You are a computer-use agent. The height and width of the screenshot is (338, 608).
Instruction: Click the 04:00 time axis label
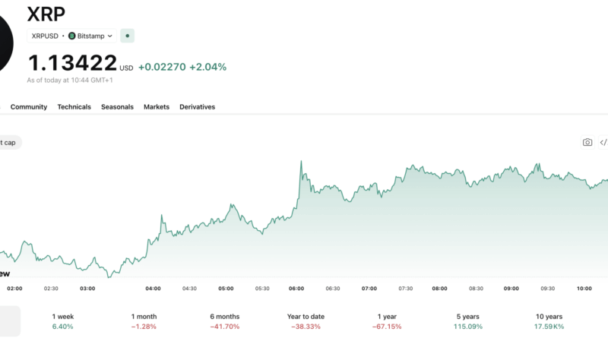click(154, 289)
